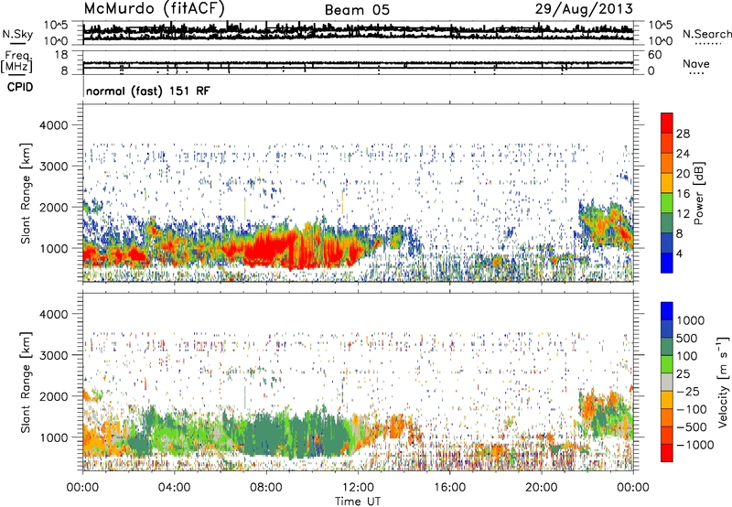732x507 pixels.
Task: Click the '16:00' time axis label
Action: (449, 488)
